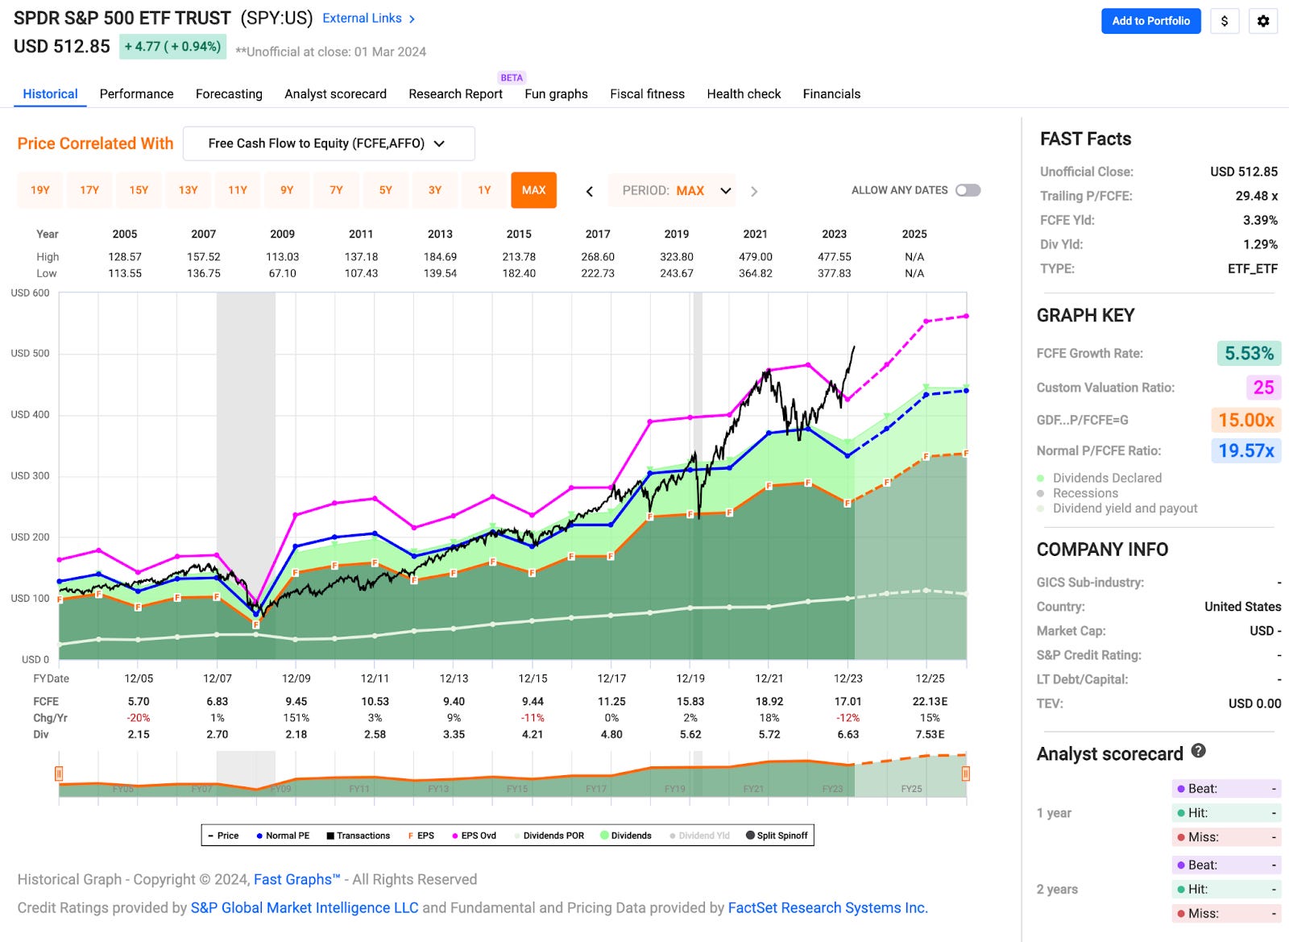Select the 13Y period button

[188, 190]
